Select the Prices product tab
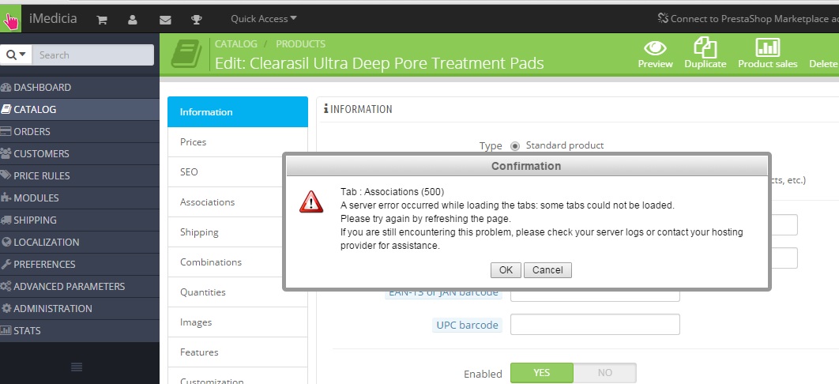This screenshot has height=384, width=839. [238, 141]
